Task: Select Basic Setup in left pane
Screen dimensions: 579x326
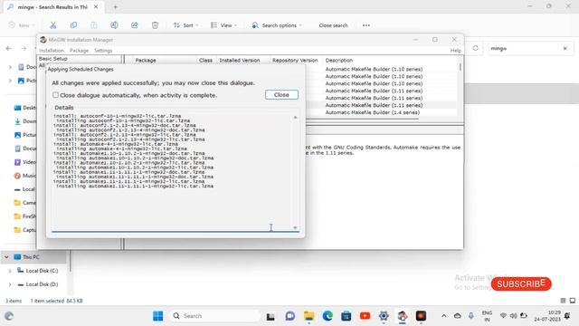Action: coord(53,58)
